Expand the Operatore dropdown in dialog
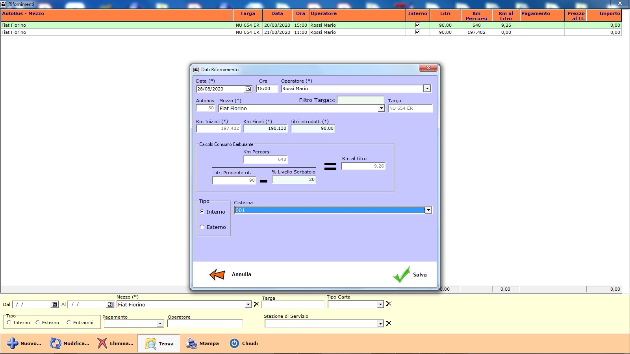 427,88
